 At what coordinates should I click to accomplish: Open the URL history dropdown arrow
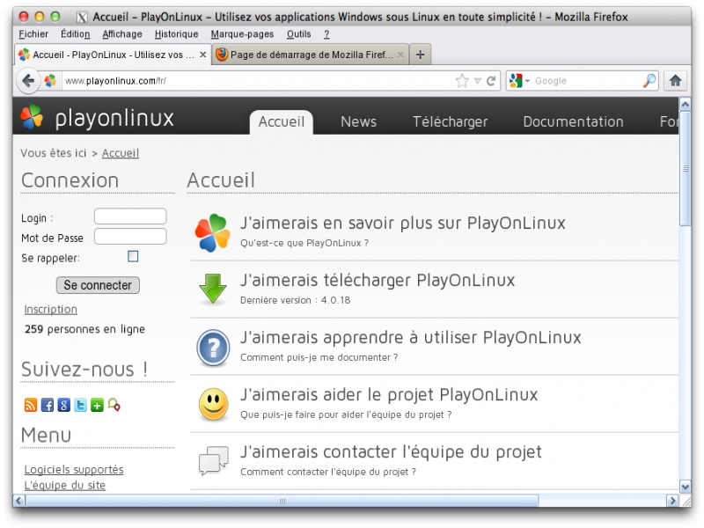tap(477, 81)
